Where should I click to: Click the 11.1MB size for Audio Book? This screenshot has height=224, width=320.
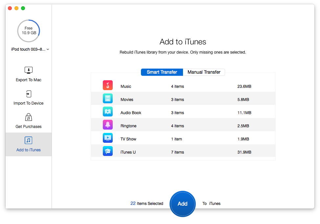click(244, 113)
